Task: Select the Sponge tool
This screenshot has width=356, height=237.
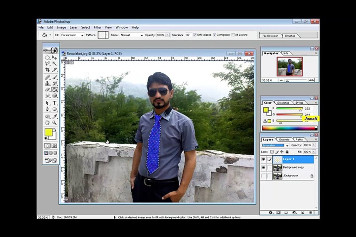Action: [x=54, y=96]
